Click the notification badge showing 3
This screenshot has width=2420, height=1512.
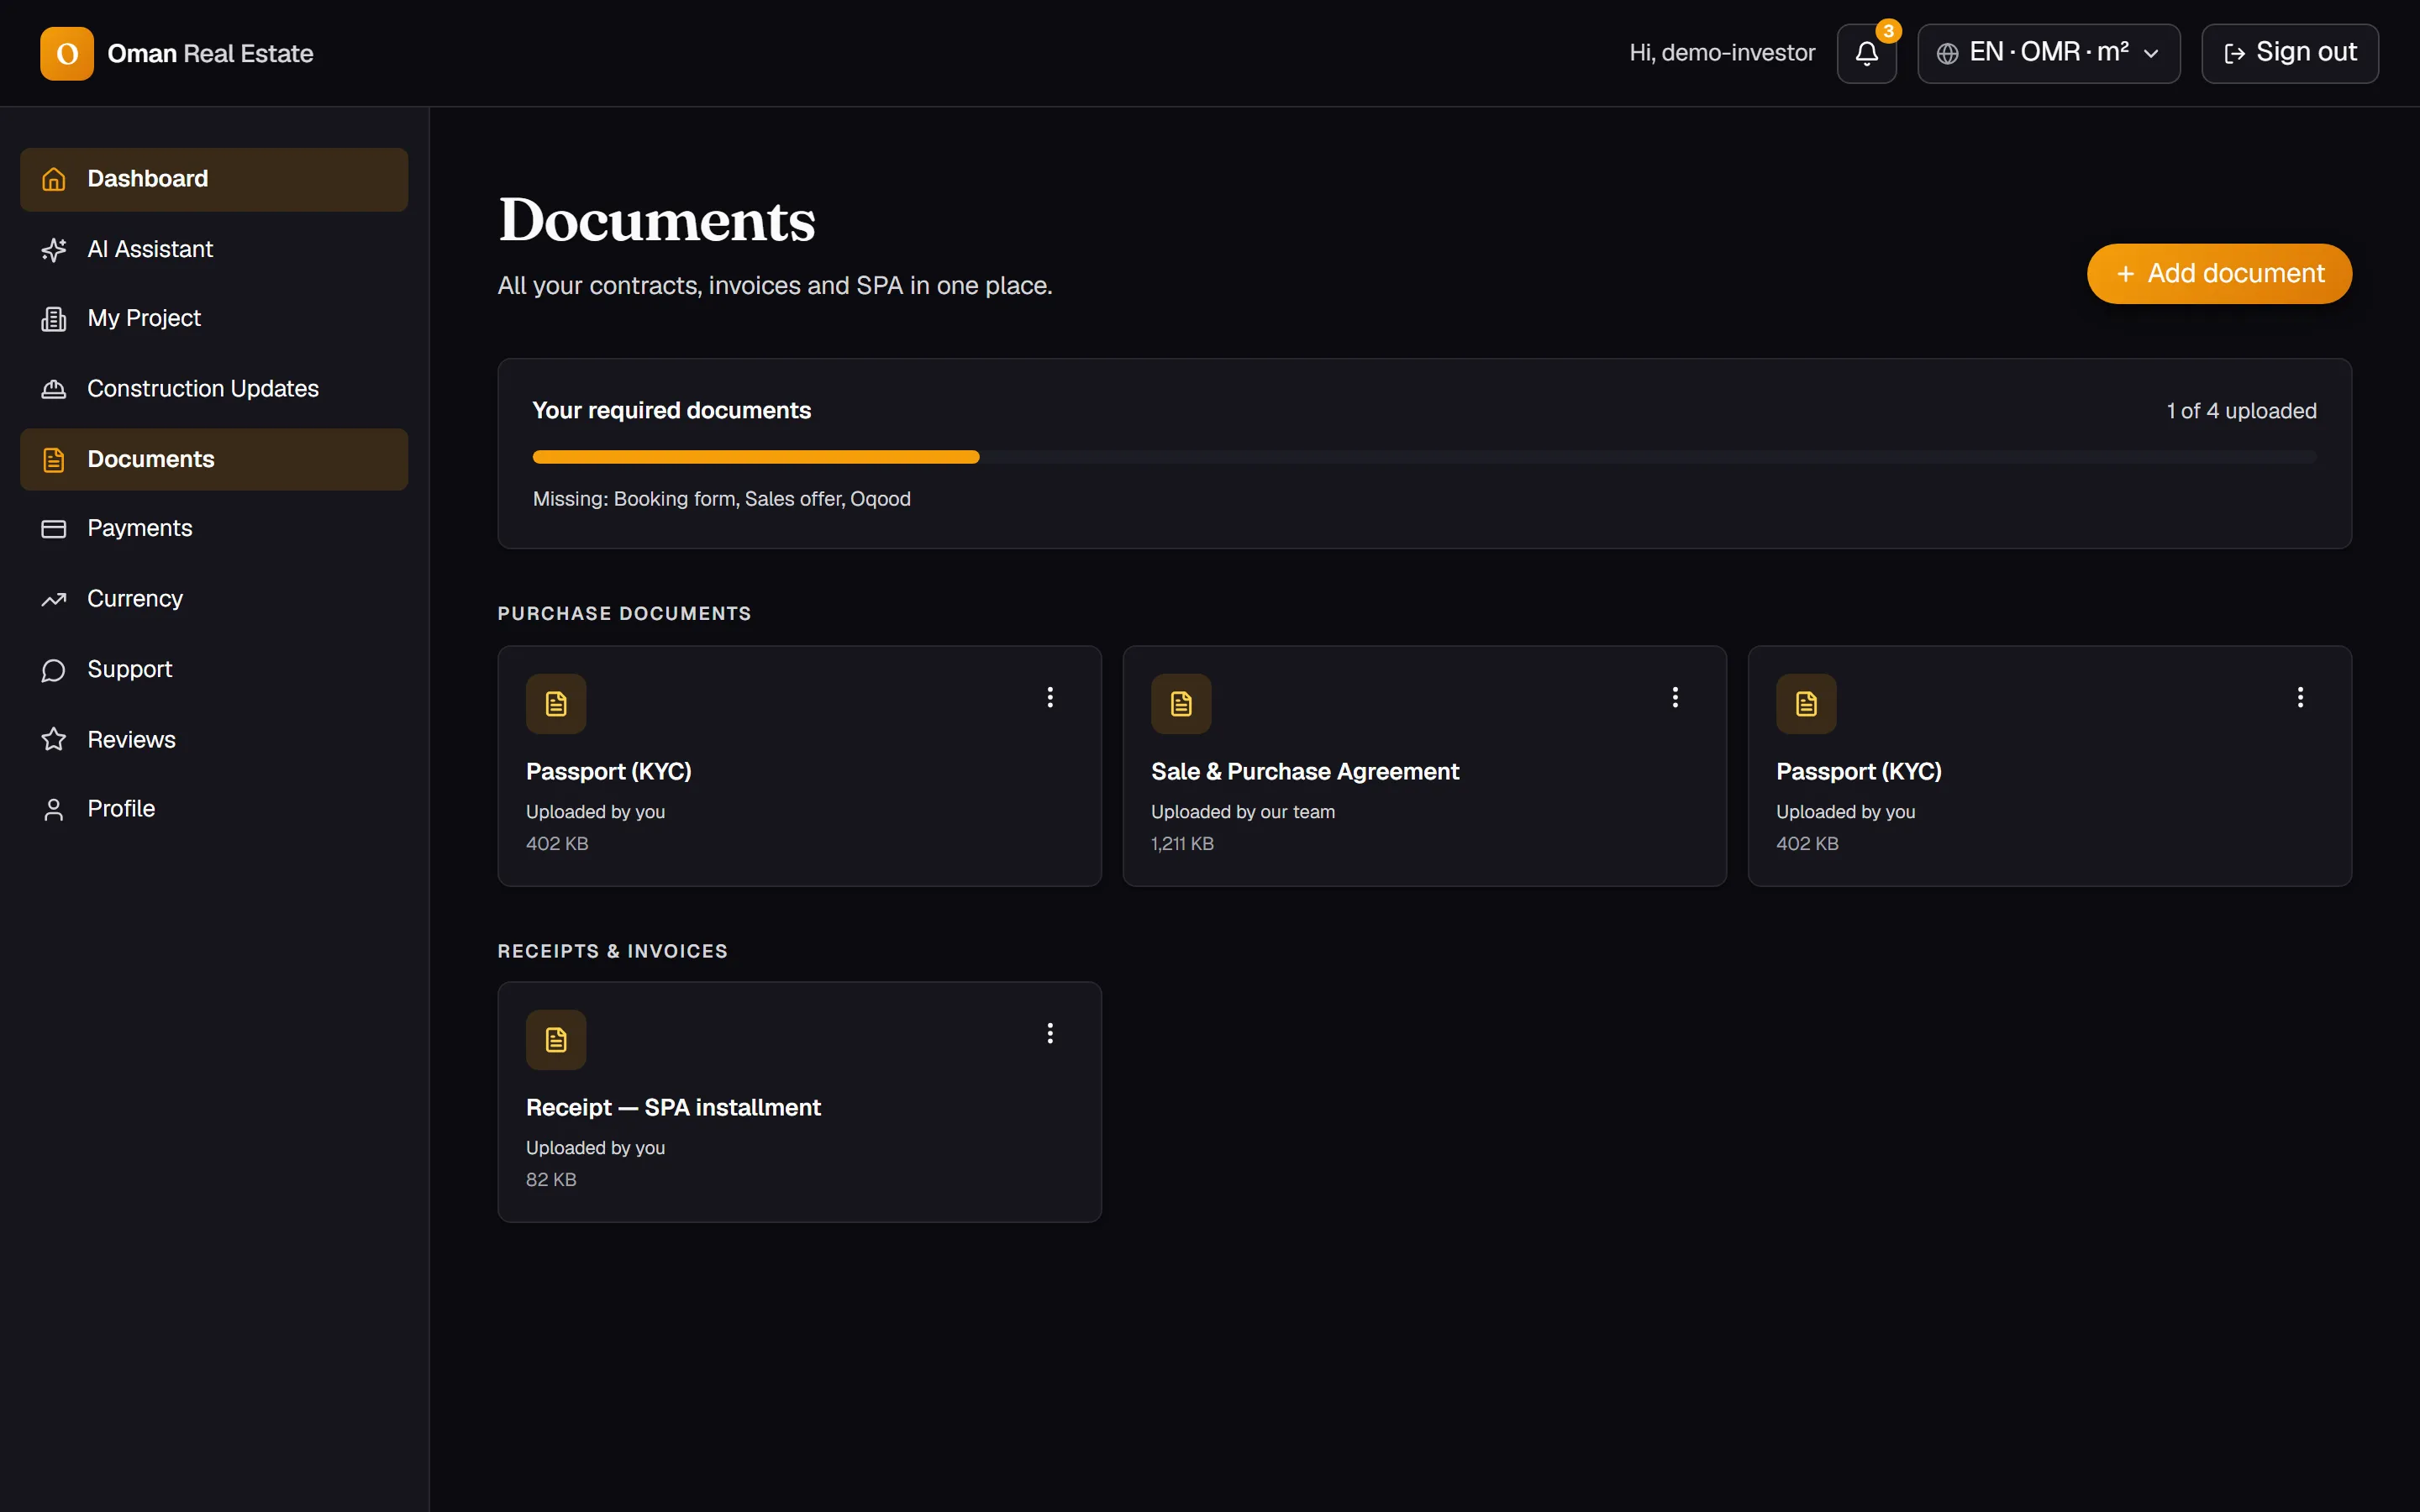point(1888,31)
